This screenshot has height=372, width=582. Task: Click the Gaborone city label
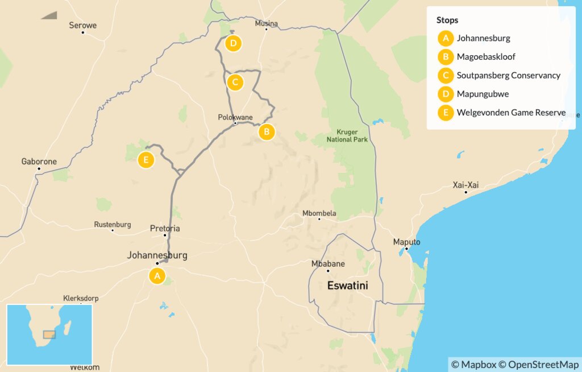click(39, 162)
